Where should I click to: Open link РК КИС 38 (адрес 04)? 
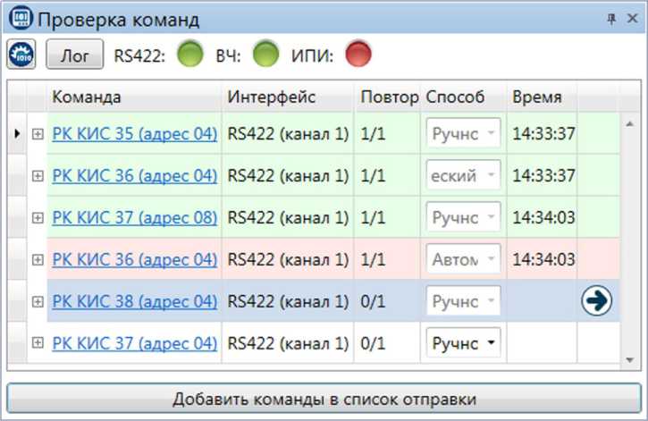coord(135,301)
